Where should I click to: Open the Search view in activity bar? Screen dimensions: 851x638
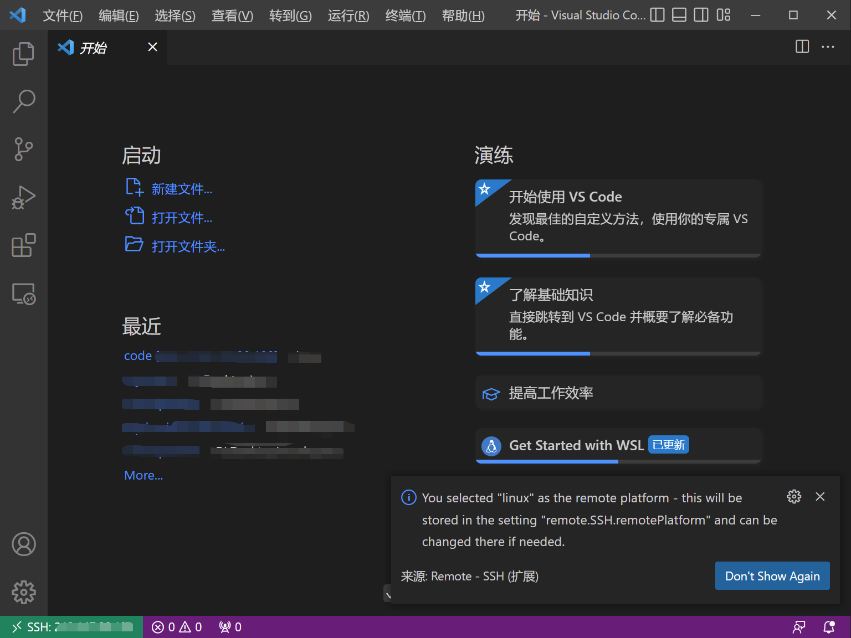(23, 102)
